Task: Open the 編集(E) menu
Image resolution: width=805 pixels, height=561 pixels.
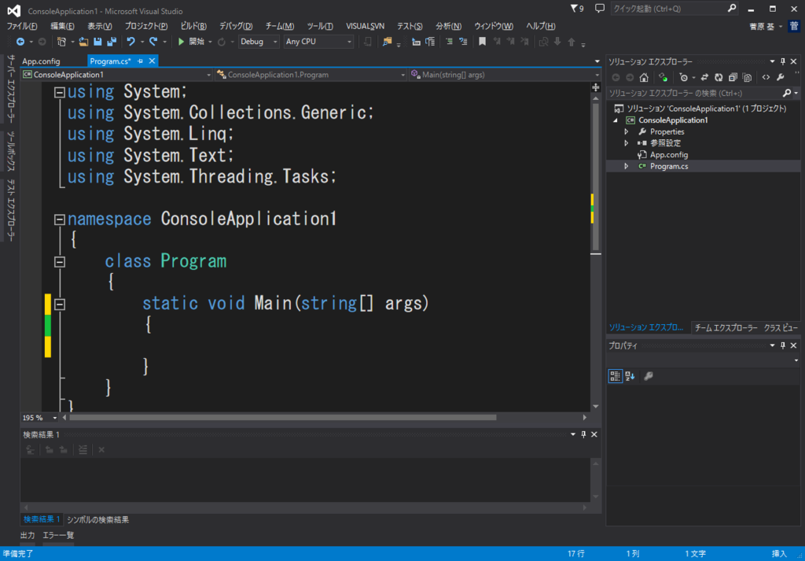Action: (x=62, y=26)
